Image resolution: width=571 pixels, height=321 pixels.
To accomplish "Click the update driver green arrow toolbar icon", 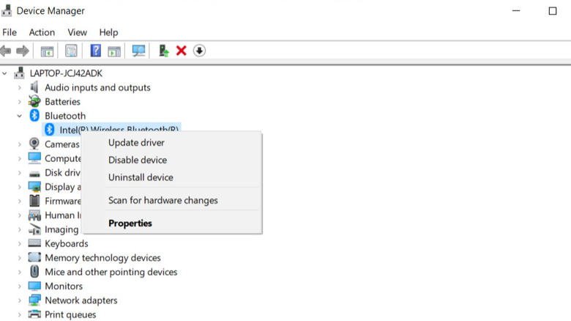I will pyautogui.click(x=163, y=51).
